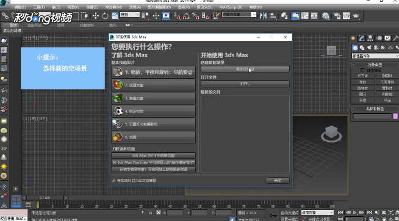Viewport: 399px width, 221px height.
Task: Switch to the Create command panel tab
Action: coord(353,38)
